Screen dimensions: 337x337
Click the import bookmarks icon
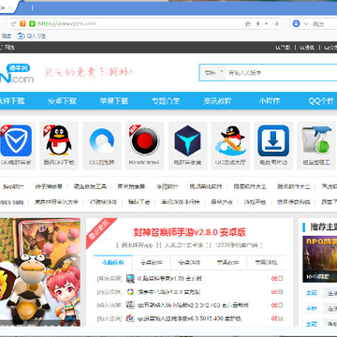tap(21, 37)
